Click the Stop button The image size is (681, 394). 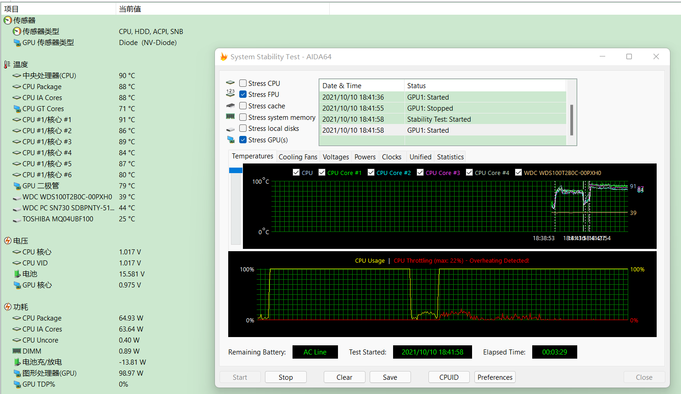286,377
